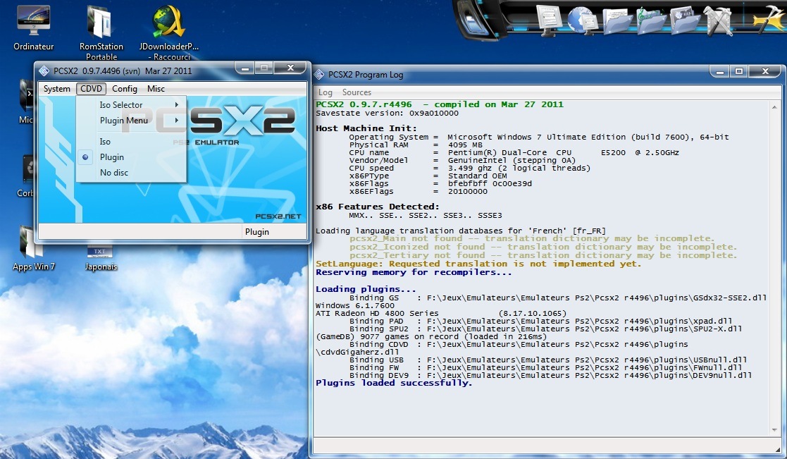Select the Iso CDVD source option

click(x=132, y=142)
